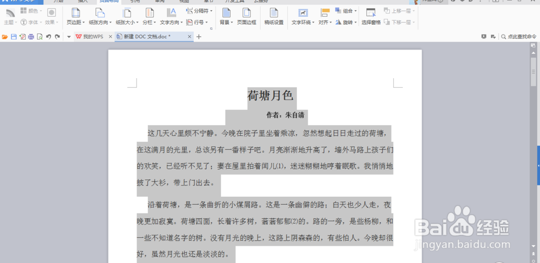Open the 文字方向 text direction menu
This screenshot has width=540, height=263.
pyautogui.click(x=171, y=17)
